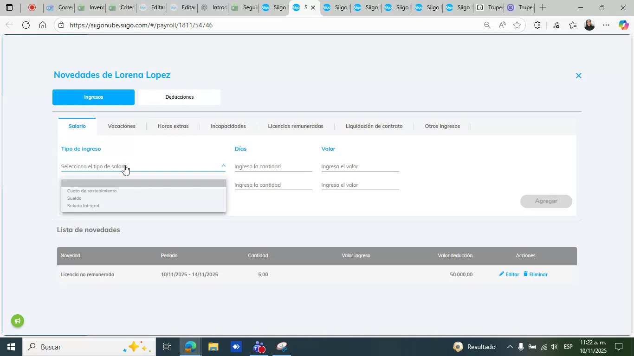Open browser zoom magnifier icon
634x356 pixels.
coord(487,25)
